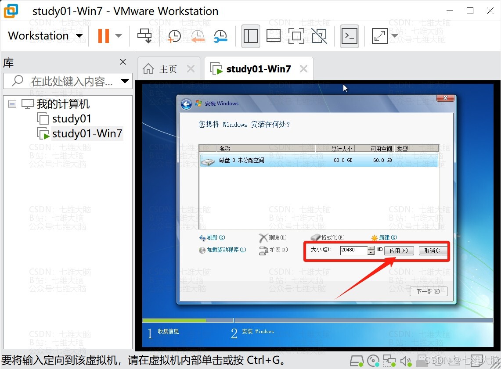
Task: Click the 60.0 GB free space cell
Action: [382, 160]
